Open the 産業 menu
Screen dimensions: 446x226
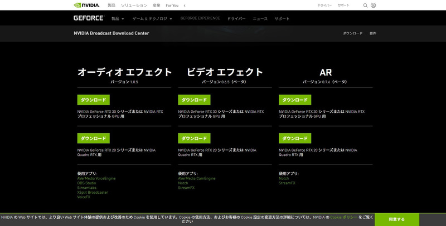point(157,6)
